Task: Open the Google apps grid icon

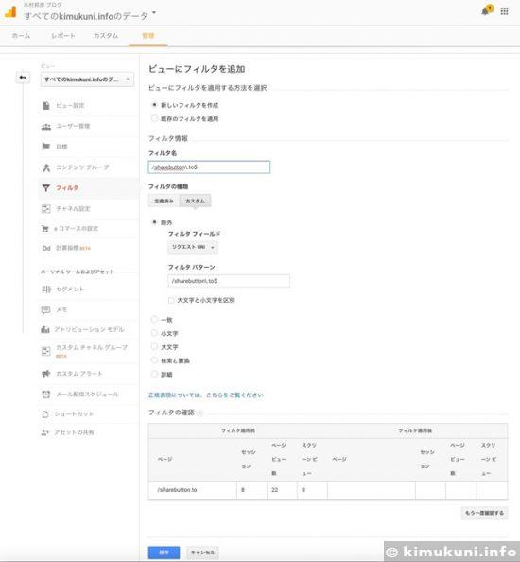Action: point(504,11)
